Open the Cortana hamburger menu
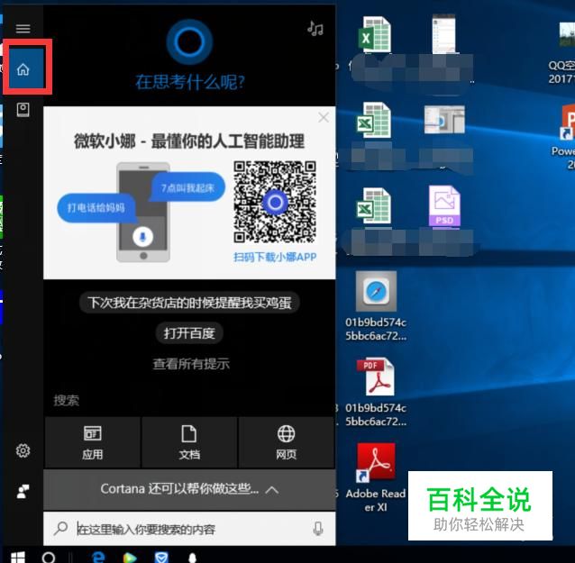The image size is (575, 563). click(x=23, y=29)
